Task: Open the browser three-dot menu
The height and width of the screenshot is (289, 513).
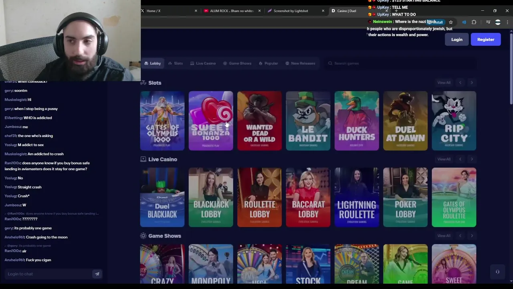Action: [x=507, y=22]
